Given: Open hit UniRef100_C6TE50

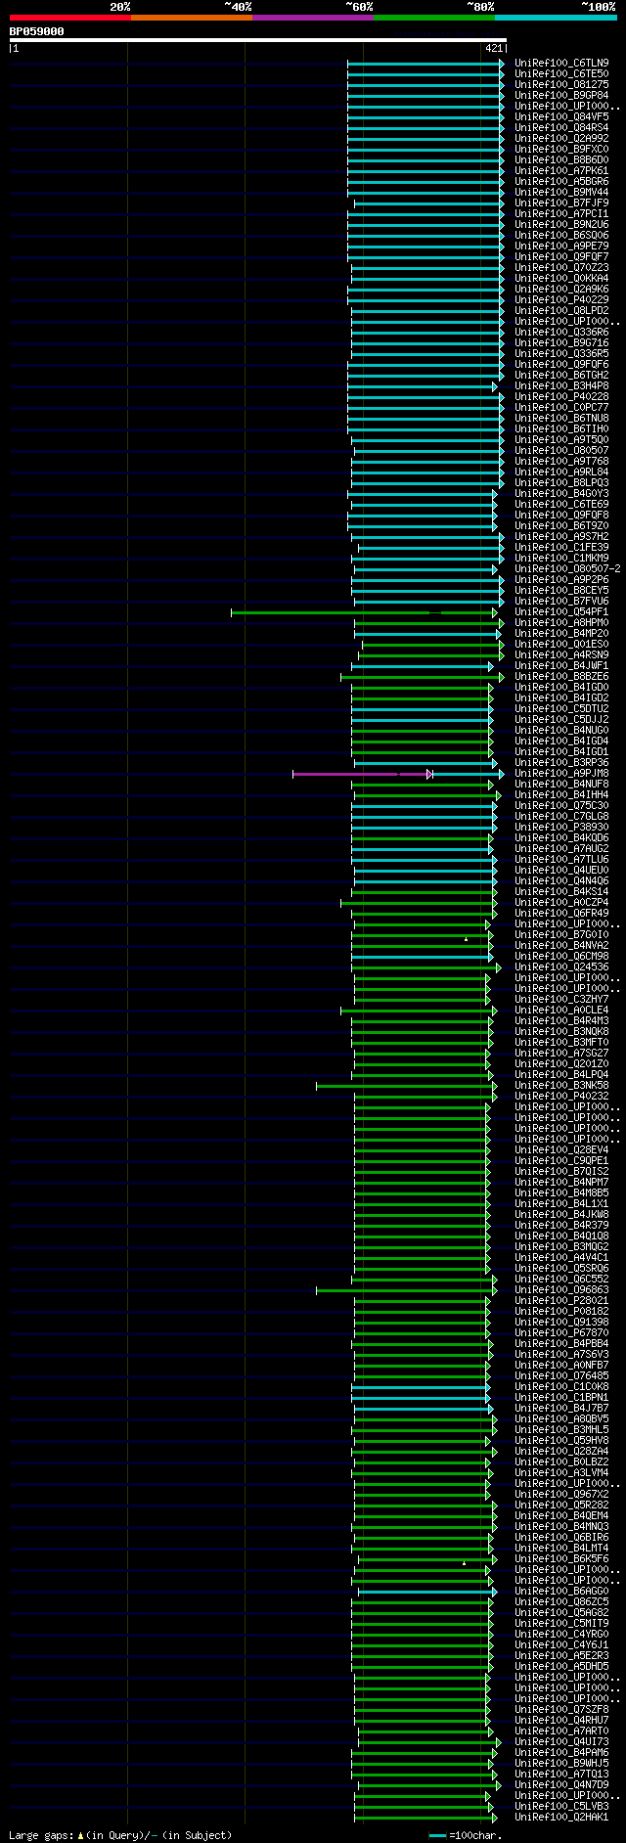Looking at the screenshot, I should click(x=561, y=73).
